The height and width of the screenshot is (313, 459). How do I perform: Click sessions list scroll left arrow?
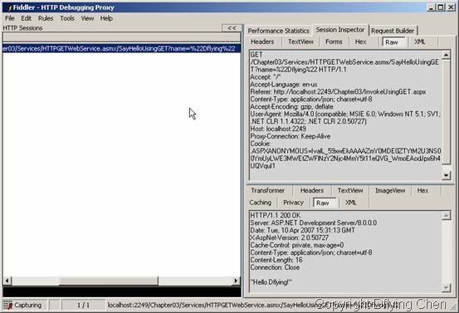coord(7,281)
